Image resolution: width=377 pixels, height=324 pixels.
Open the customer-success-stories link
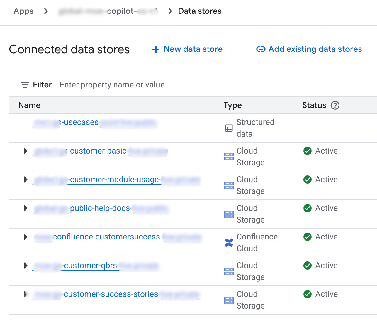coord(111,294)
